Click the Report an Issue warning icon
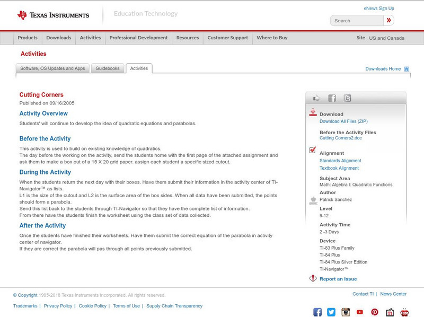Viewport: 424px width, 317px height. point(313,278)
